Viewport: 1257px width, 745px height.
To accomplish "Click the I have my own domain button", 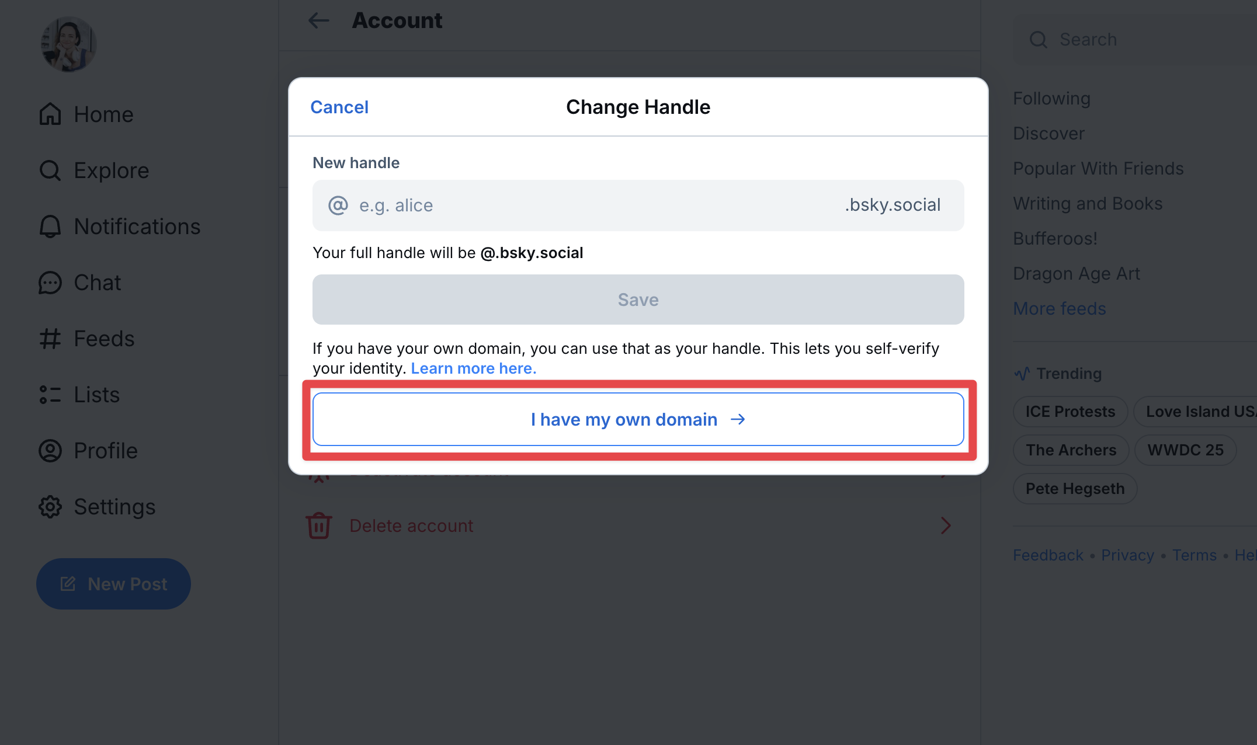I will tap(638, 419).
